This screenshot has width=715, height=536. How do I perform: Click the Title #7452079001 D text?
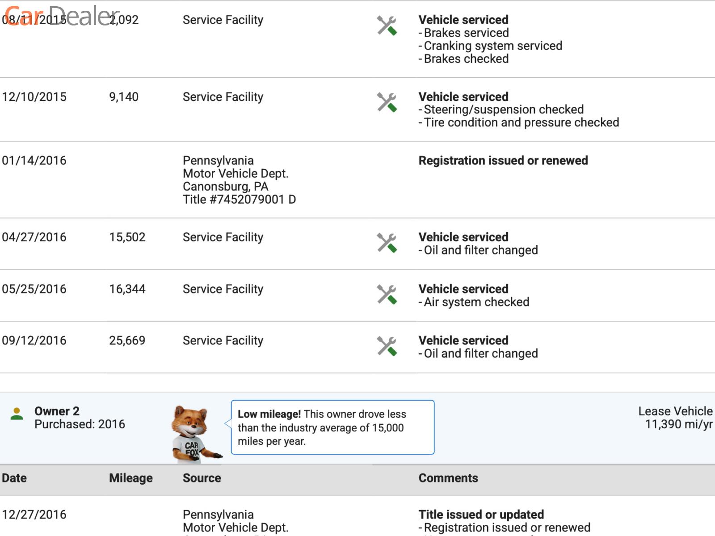point(239,199)
